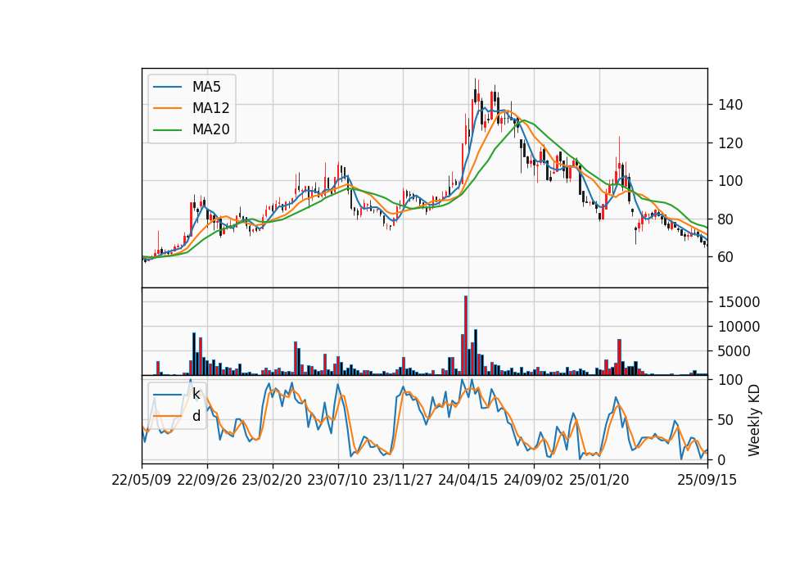Click the MA12 legend label
The width and height of the screenshot is (786, 565).
(210, 108)
